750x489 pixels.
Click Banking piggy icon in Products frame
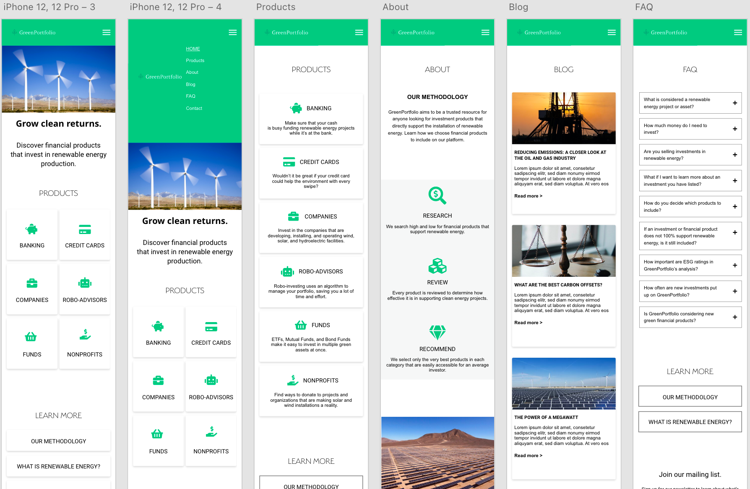coord(296,108)
